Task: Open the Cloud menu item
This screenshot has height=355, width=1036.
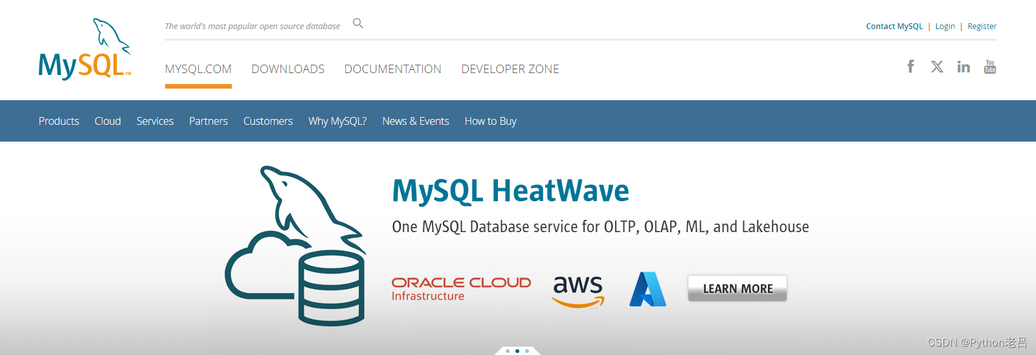Action: (107, 121)
